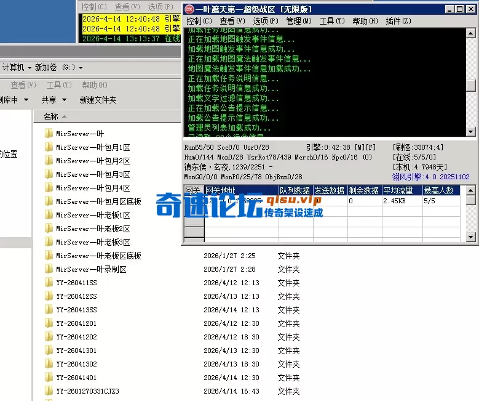Select folder icon MirServer一叶包月3区
The image size is (479, 401).
coord(49,174)
